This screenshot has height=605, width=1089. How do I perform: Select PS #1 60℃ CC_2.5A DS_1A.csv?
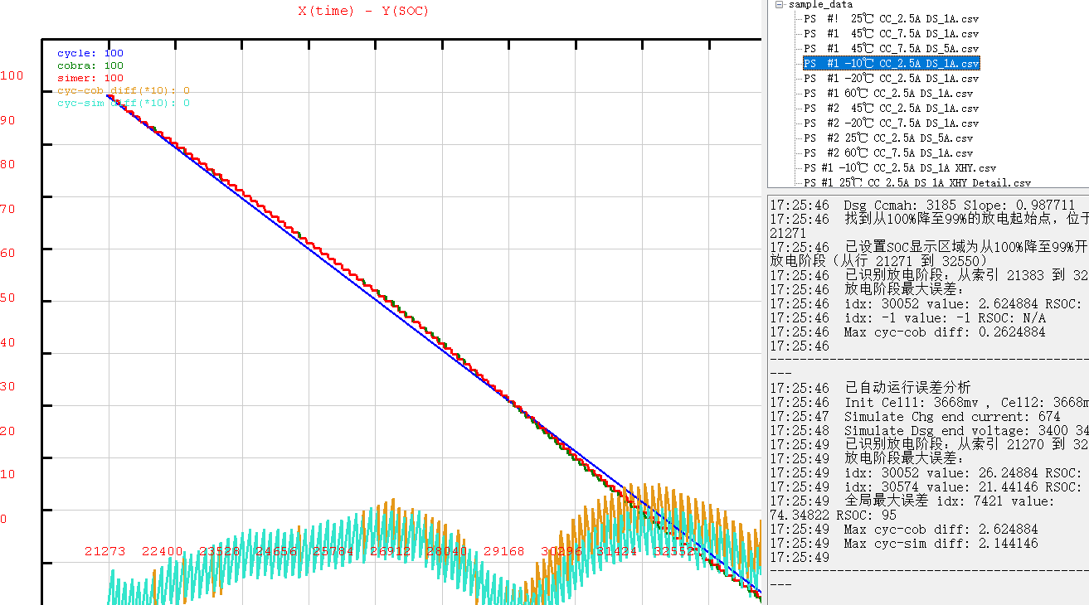point(888,93)
